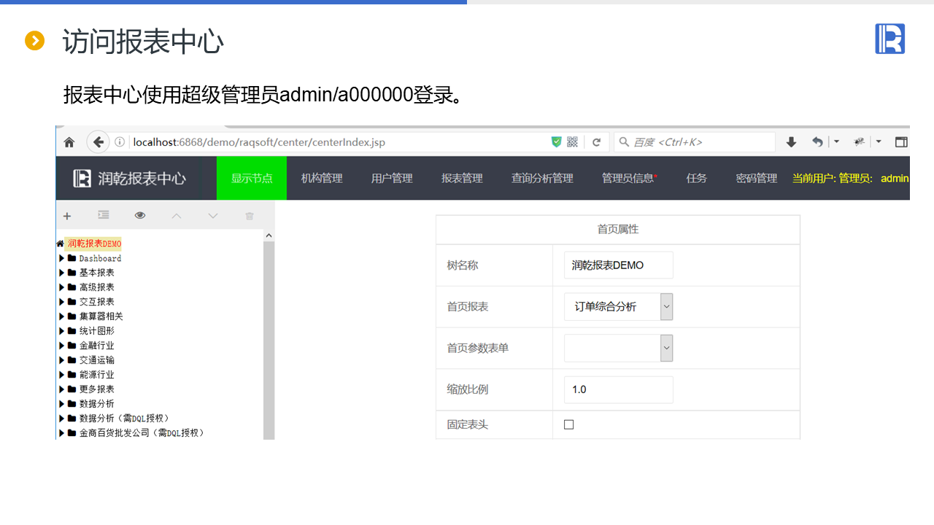Open the 密码管理 menu
Viewport: 934px width, 525px height.
pyautogui.click(x=757, y=179)
